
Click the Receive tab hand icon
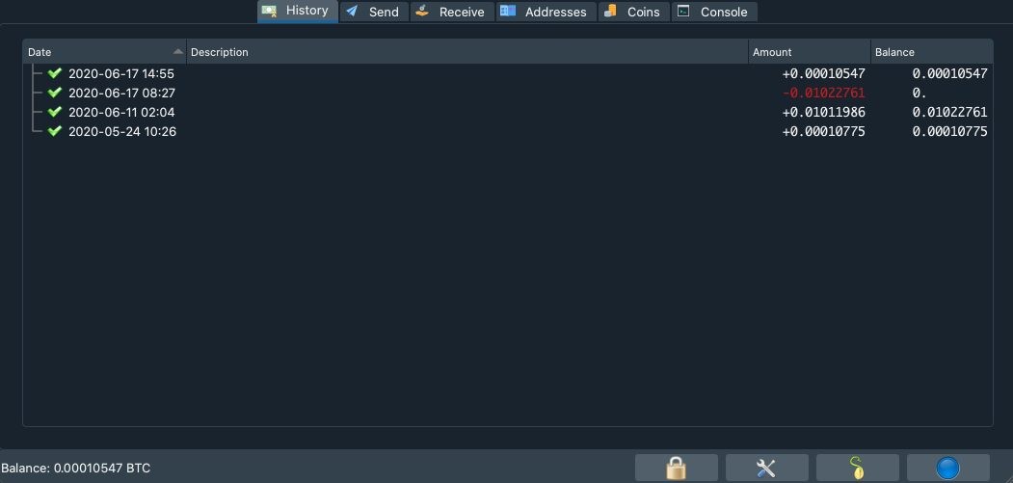[x=422, y=11]
